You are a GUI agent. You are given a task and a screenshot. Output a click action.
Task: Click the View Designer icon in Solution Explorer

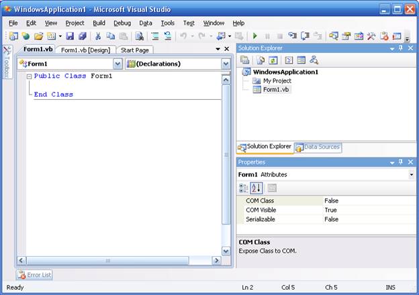click(x=301, y=60)
